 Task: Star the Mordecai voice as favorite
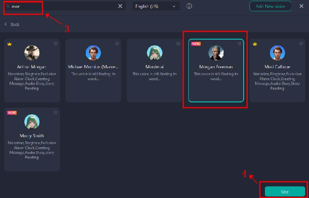coord(178,44)
